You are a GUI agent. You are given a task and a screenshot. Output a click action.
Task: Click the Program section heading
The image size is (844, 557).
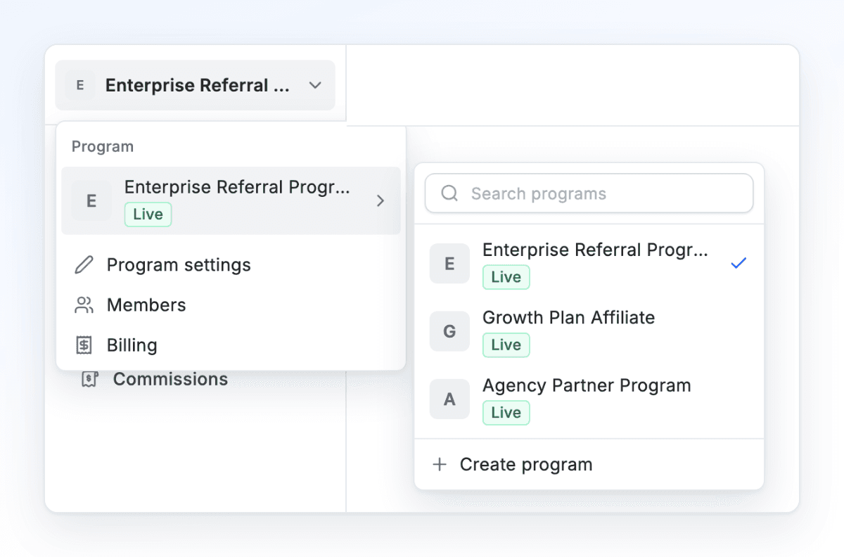pos(103,146)
